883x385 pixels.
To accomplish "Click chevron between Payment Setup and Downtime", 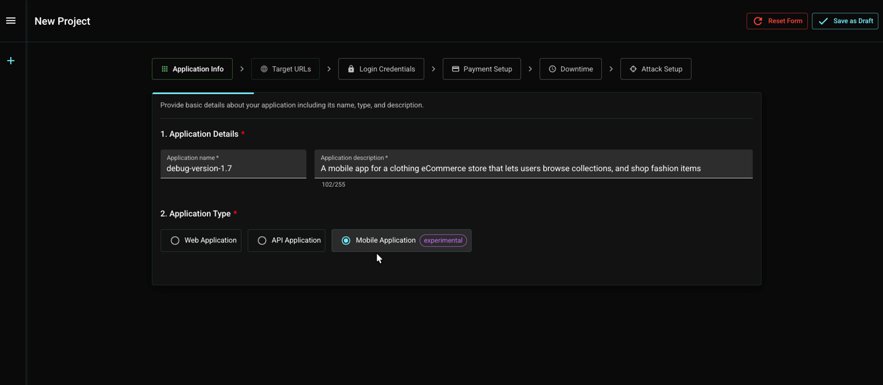I will pyautogui.click(x=530, y=69).
